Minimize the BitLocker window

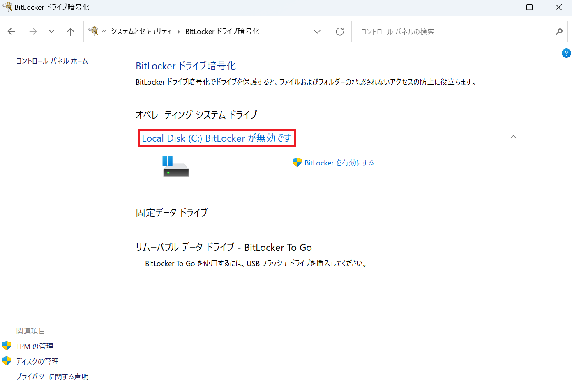tap(501, 7)
